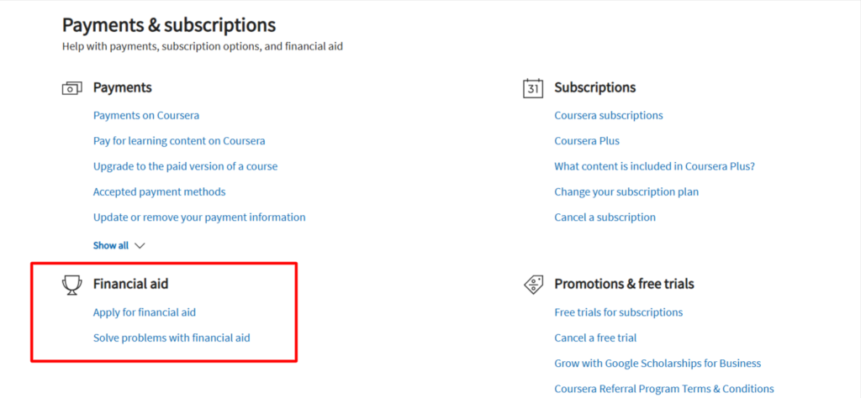
Task: Click Apply for financial aid
Action: (145, 312)
